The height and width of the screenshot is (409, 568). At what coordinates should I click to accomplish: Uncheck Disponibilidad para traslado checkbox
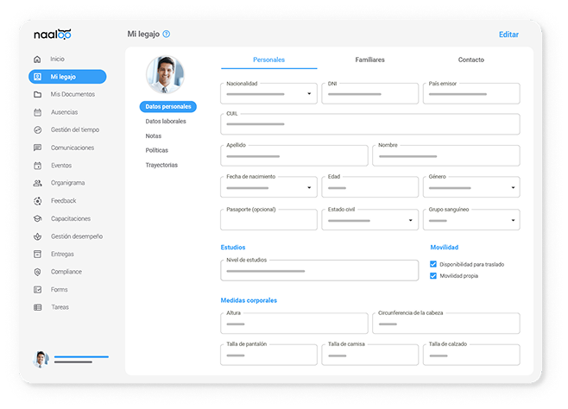coord(432,264)
